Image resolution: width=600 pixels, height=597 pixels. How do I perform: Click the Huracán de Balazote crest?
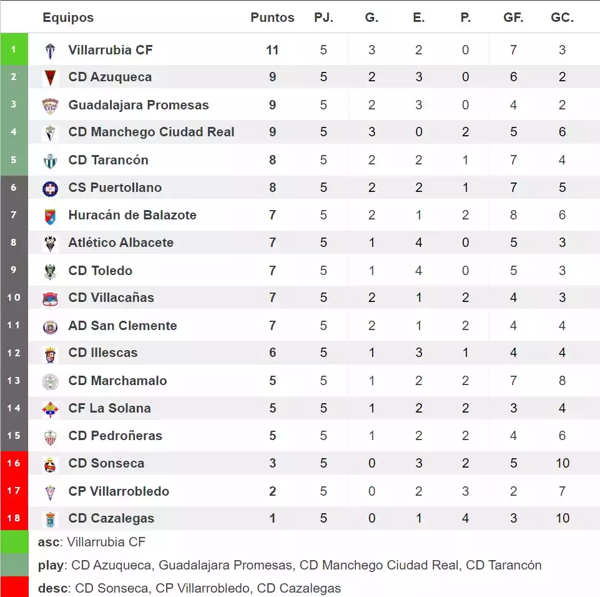[x=50, y=216]
